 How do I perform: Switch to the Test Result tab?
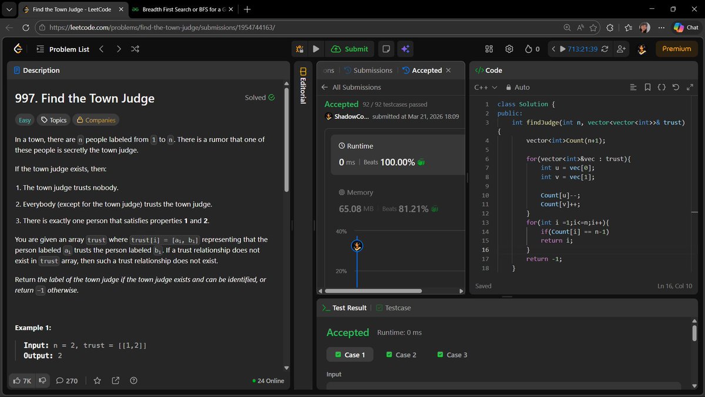[344, 308]
